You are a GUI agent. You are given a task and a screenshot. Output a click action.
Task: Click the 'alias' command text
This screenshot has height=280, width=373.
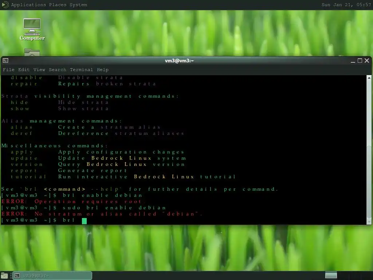pos(21,127)
